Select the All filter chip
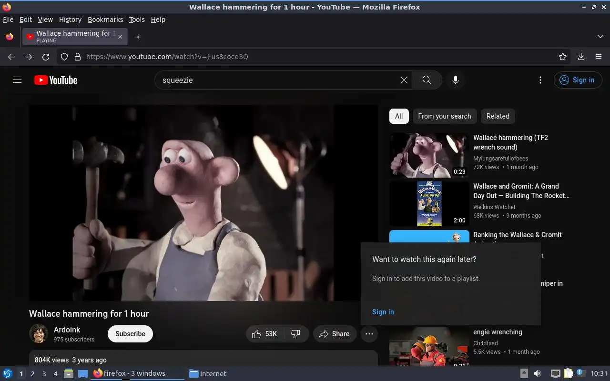Viewport: 610px width, 381px height. coord(399,116)
